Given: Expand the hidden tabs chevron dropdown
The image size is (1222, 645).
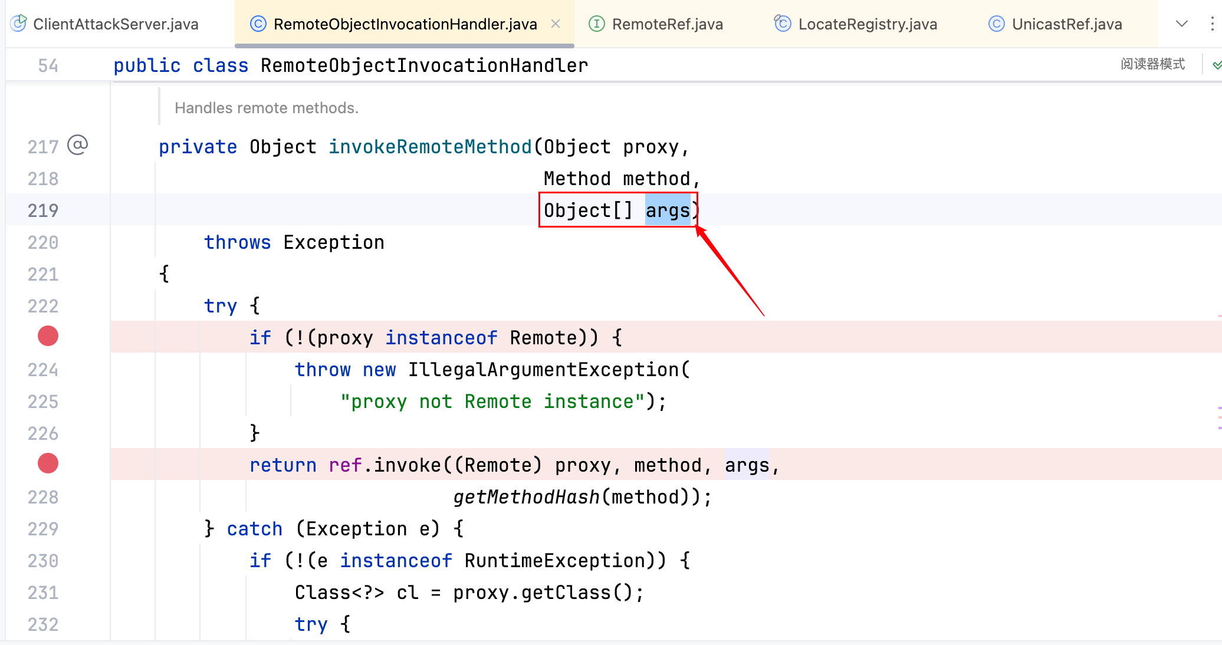Looking at the screenshot, I should click(1181, 24).
